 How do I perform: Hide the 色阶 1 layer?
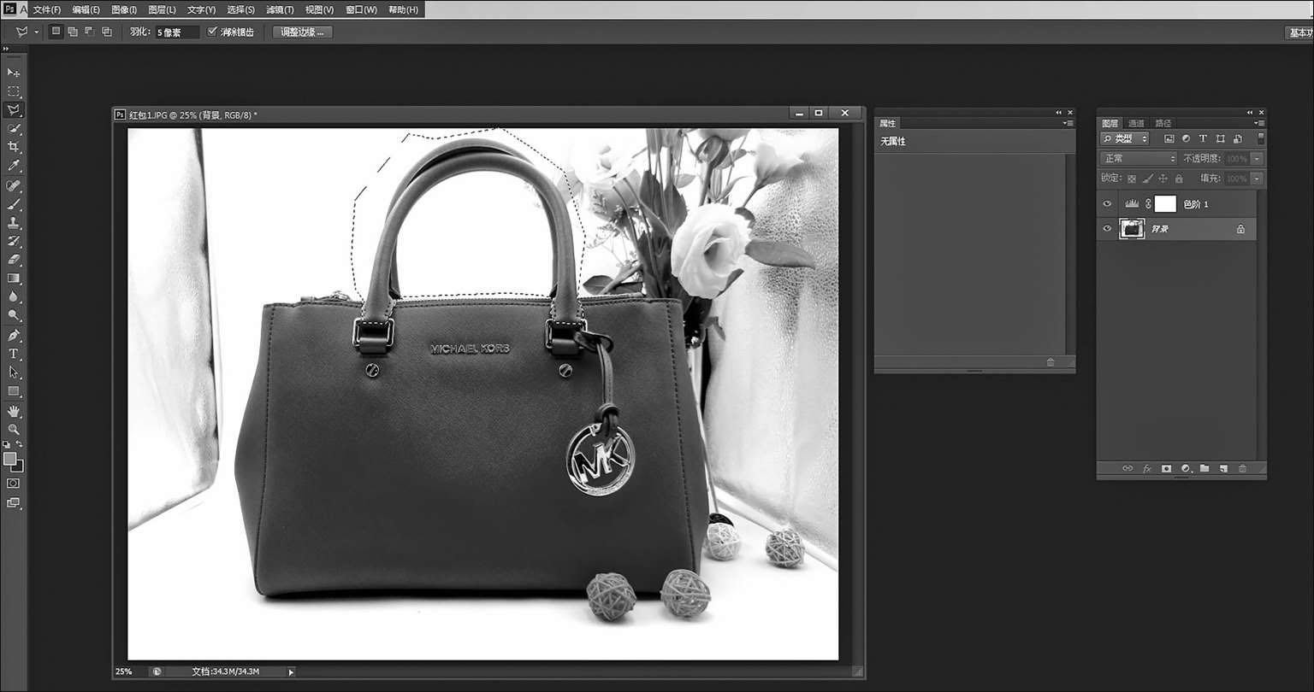(1107, 204)
